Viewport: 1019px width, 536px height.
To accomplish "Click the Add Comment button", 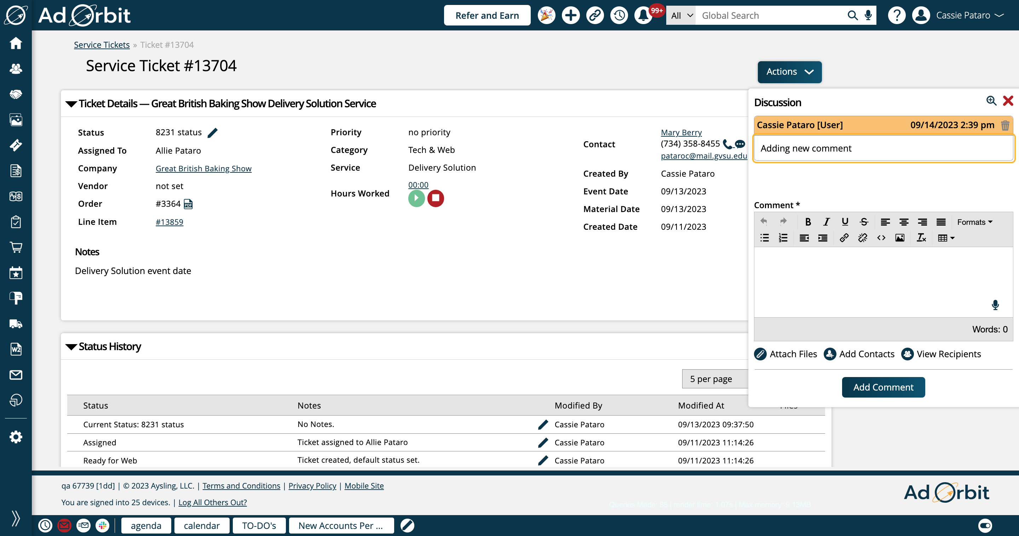I will 883,387.
